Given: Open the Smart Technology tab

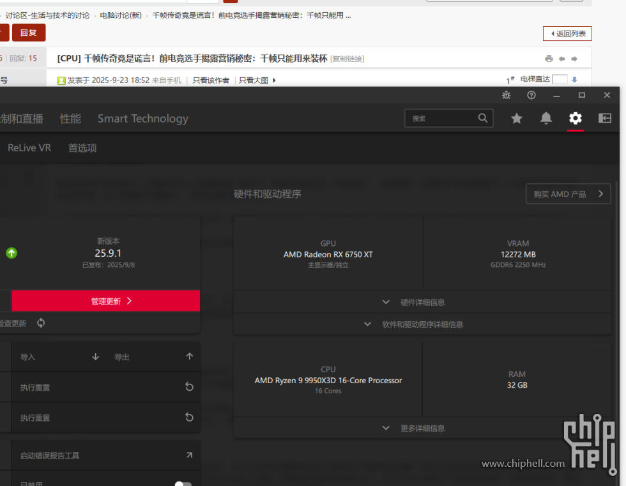Looking at the screenshot, I should [x=143, y=119].
